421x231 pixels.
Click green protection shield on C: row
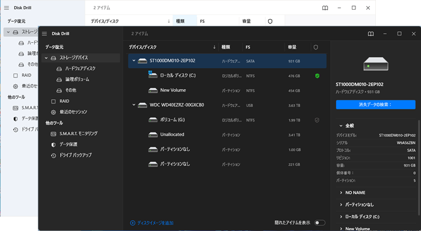pos(317,76)
